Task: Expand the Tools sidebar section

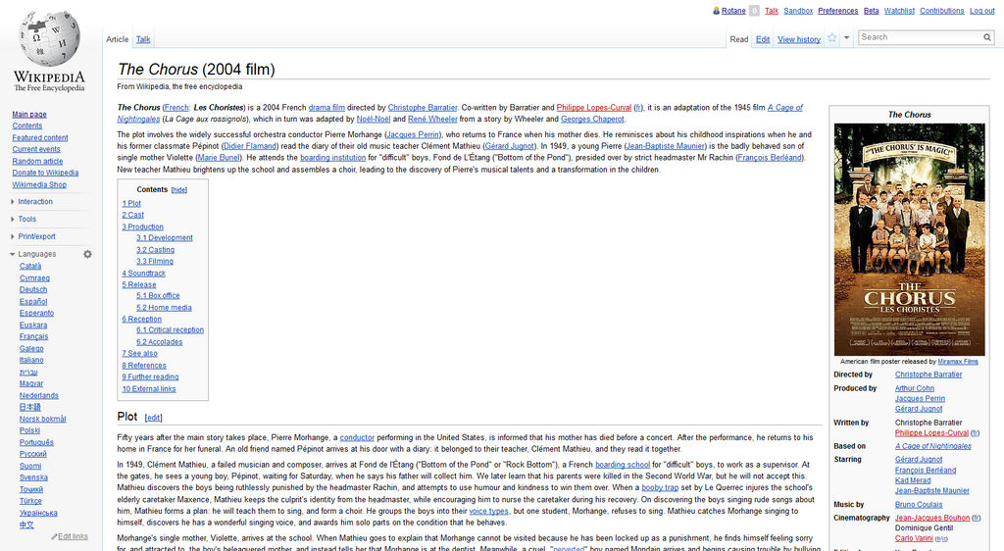Action: 26,219
